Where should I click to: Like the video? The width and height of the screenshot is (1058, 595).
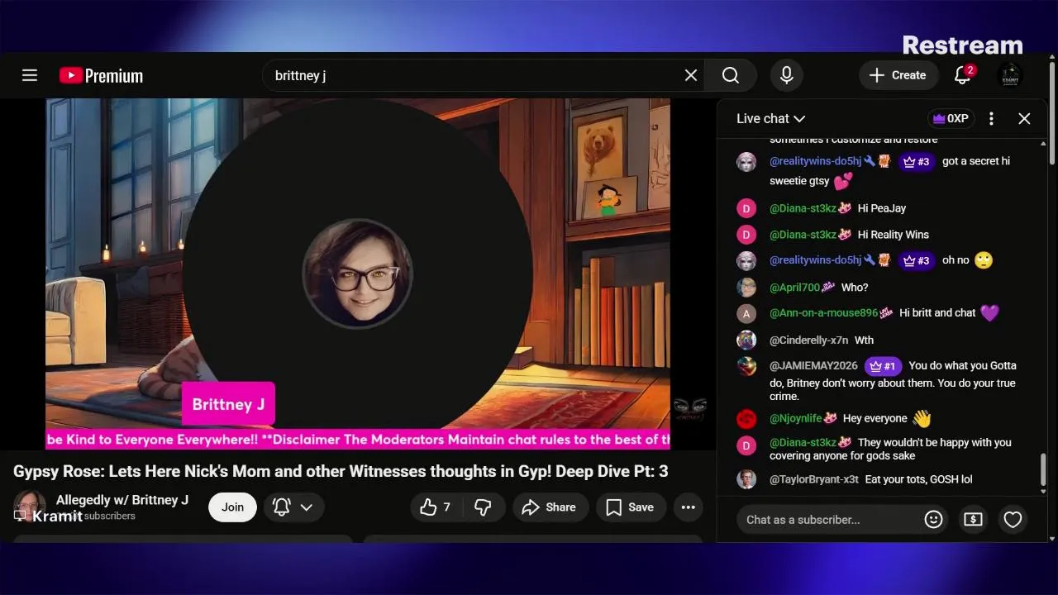point(436,507)
